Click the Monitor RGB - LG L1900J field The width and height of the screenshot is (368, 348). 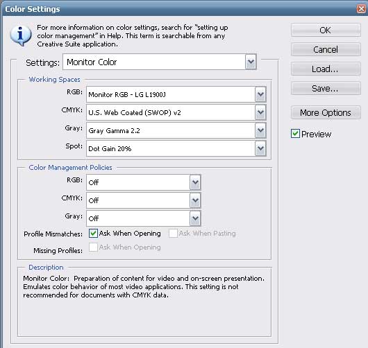tap(171, 94)
